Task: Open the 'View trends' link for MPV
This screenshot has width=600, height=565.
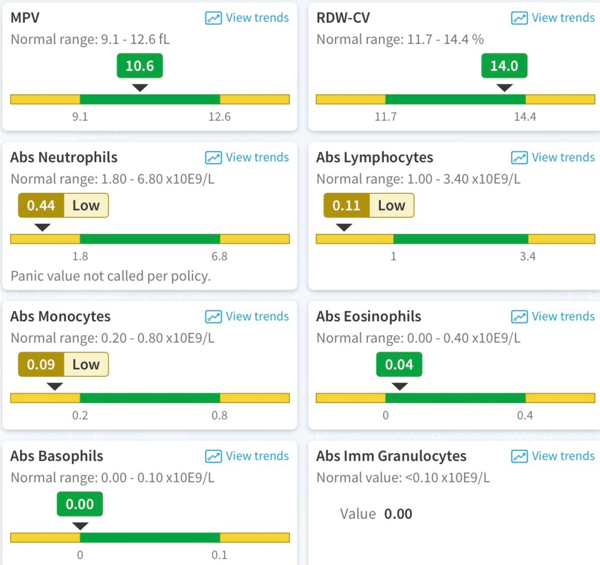Action: tap(257, 18)
